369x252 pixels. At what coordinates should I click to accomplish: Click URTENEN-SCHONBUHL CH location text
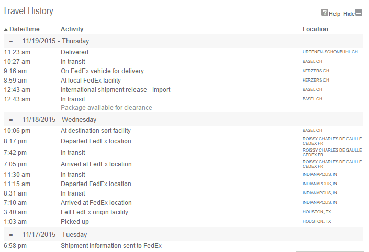click(x=330, y=52)
